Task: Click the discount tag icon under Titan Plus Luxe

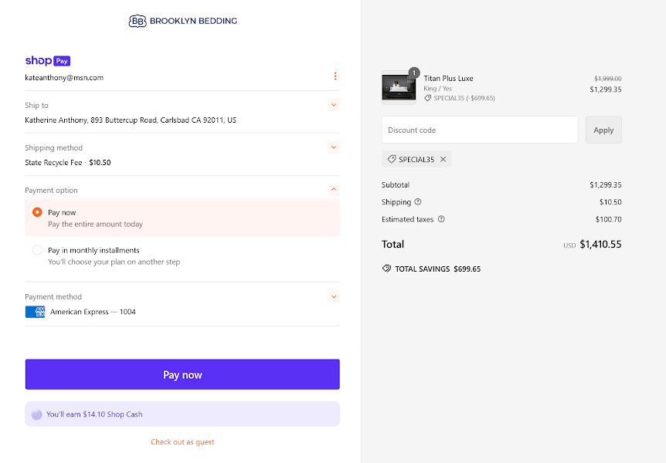Action: (x=428, y=98)
